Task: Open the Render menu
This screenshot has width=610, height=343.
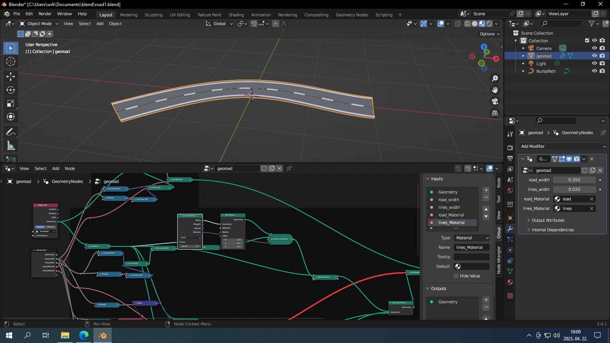Action: pos(45,14)
